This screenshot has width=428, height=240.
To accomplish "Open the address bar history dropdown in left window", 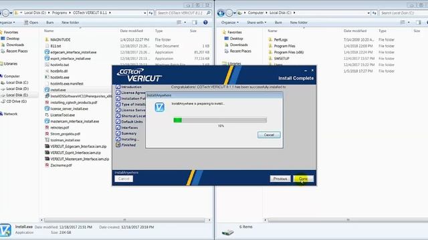I will coord(145,13).
